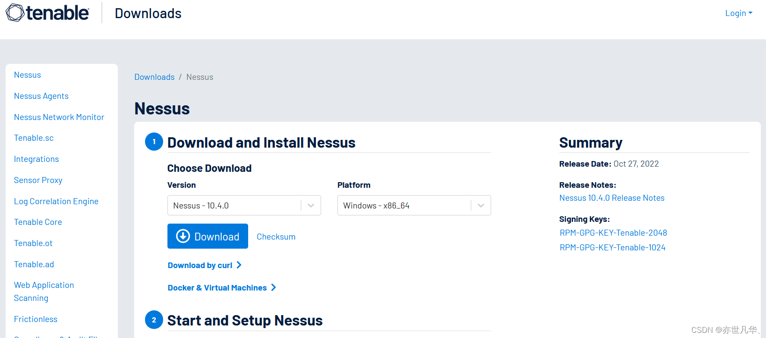Open Nessus Network Monitor page
Screen dimensions: 766x338
[59, 117]
